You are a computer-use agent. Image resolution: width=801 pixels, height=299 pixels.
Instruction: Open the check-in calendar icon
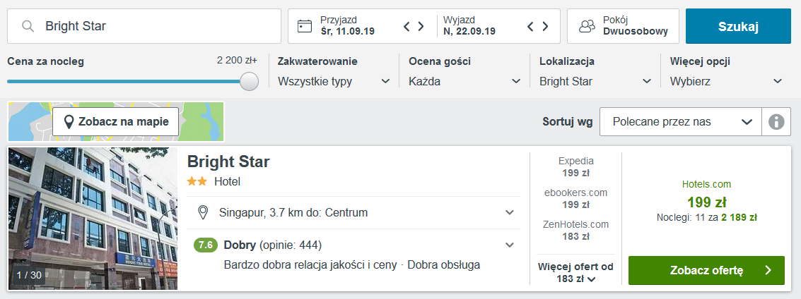(x=305, y=27)
